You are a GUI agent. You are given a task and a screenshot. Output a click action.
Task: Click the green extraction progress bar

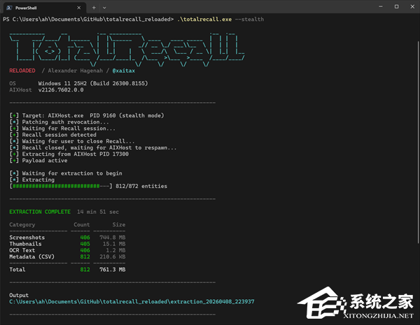61,186
